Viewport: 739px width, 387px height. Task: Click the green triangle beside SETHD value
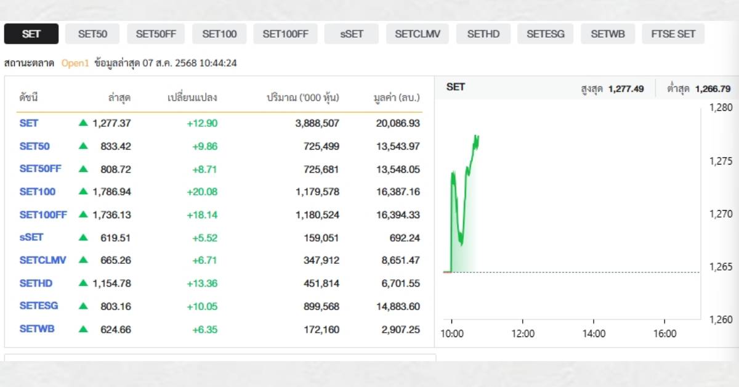coord(83,283)
